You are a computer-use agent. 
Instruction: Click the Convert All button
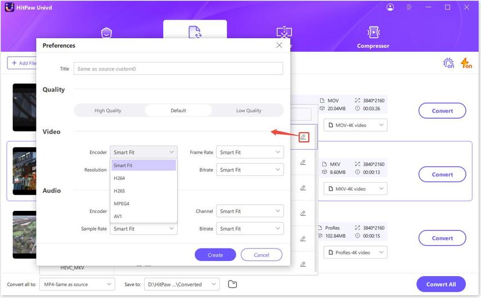441,284
